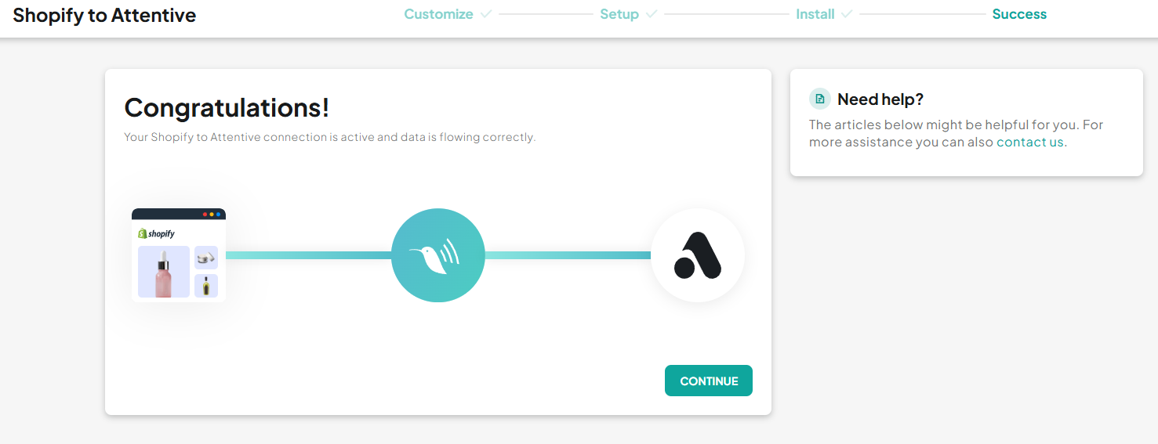Click the checkmark next to Setup
This screenshot has width=1158, height=444.
(652, 14)
